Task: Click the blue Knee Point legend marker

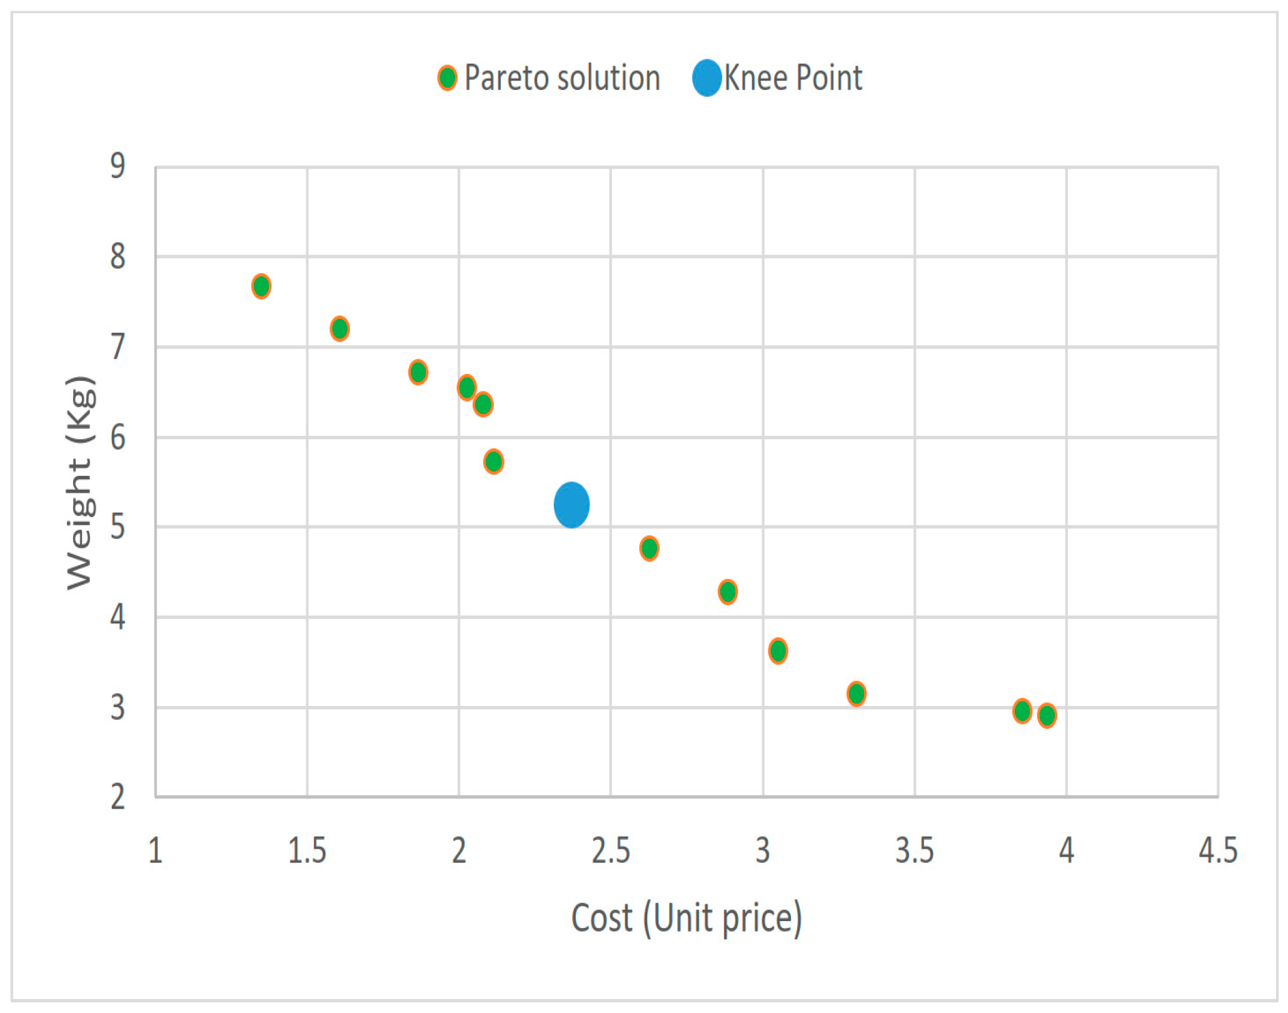Action: (707, 78)
